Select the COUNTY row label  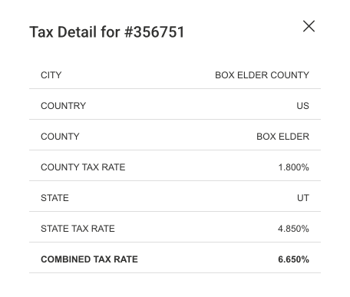click(x=60, y=137)
